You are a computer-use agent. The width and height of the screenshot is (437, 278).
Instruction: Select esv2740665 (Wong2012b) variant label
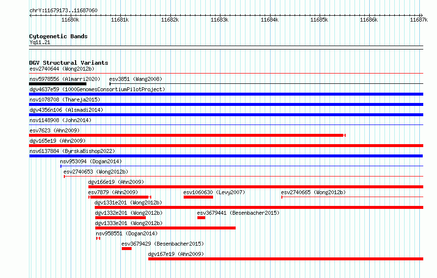[313, 192]
